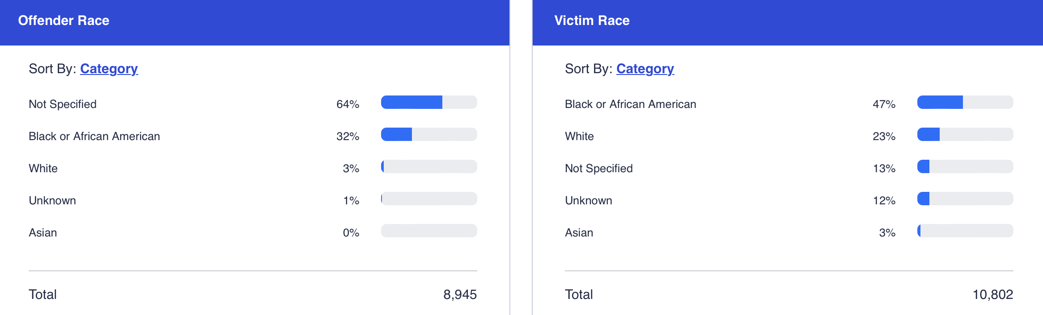Image resolution: width=1043 pixels, height=315 pixels.
Task: Click the Offender Race total value 8,945
Action: [x=460, y=294]
